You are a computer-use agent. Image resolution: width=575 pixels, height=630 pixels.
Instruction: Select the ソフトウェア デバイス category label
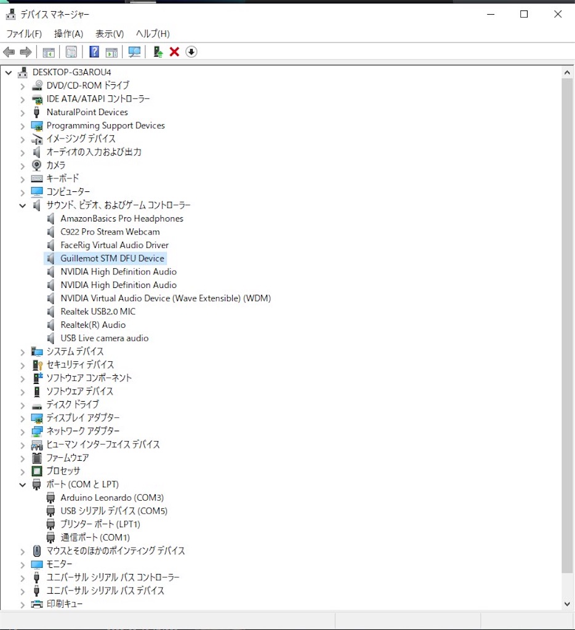pos(79,391)
